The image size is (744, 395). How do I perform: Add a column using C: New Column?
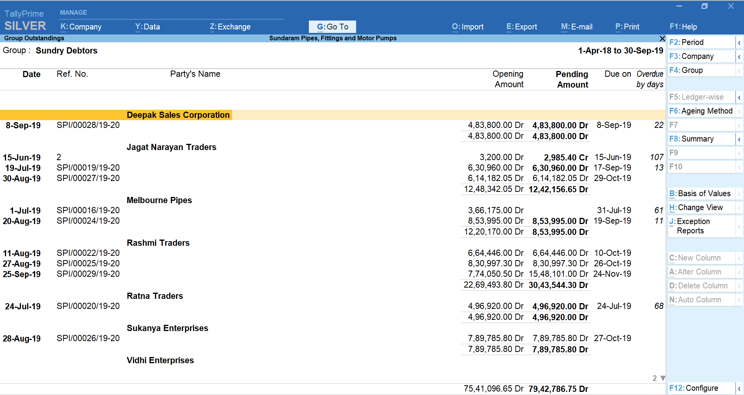(x=694, y=258)
